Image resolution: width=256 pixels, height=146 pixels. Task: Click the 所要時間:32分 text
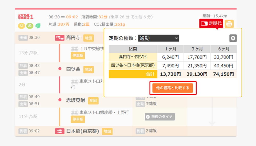coord(94,17)
